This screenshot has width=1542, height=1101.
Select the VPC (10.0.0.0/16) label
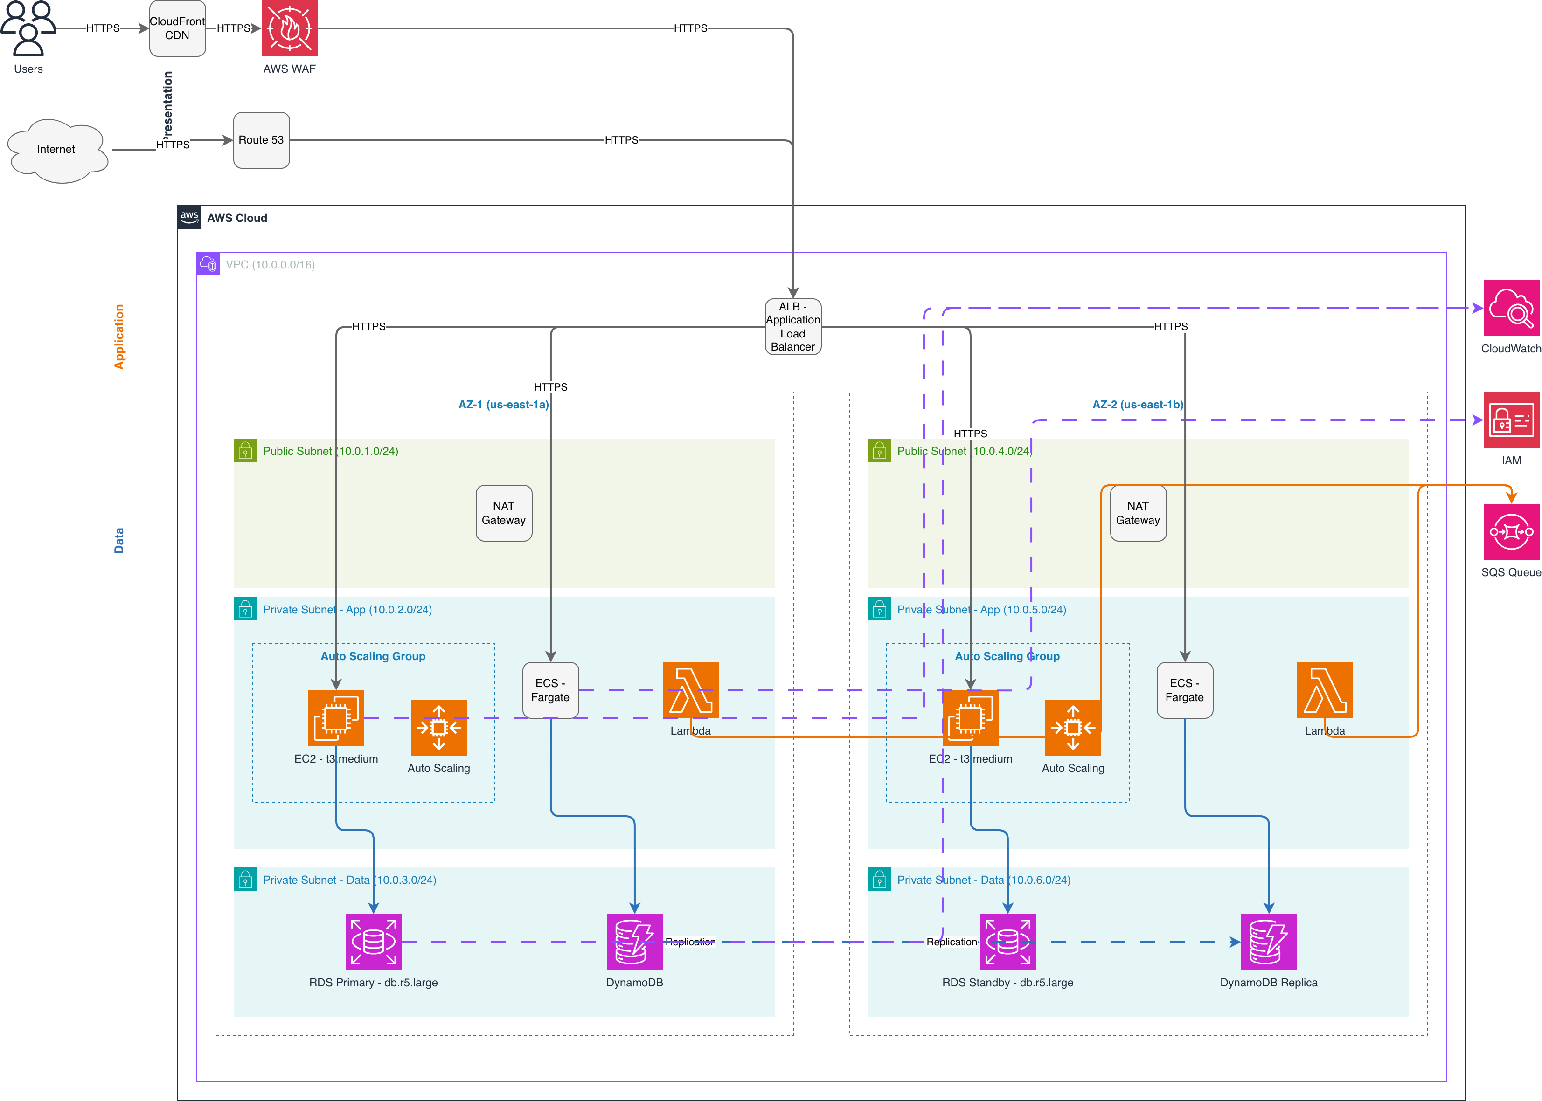(270, 264)
